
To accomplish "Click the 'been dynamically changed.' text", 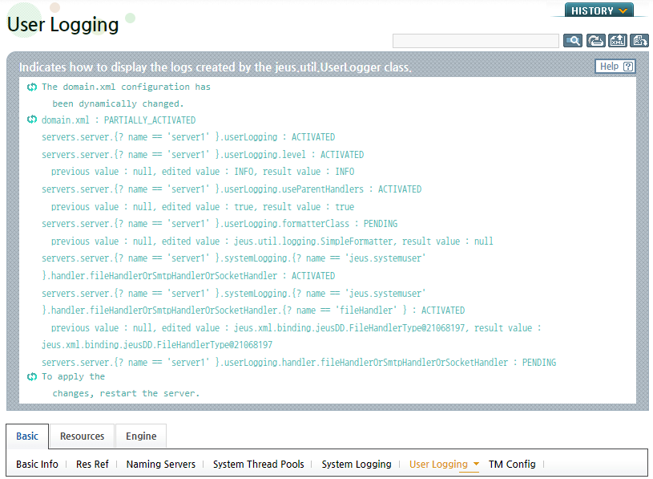I will tap(118, 104).
